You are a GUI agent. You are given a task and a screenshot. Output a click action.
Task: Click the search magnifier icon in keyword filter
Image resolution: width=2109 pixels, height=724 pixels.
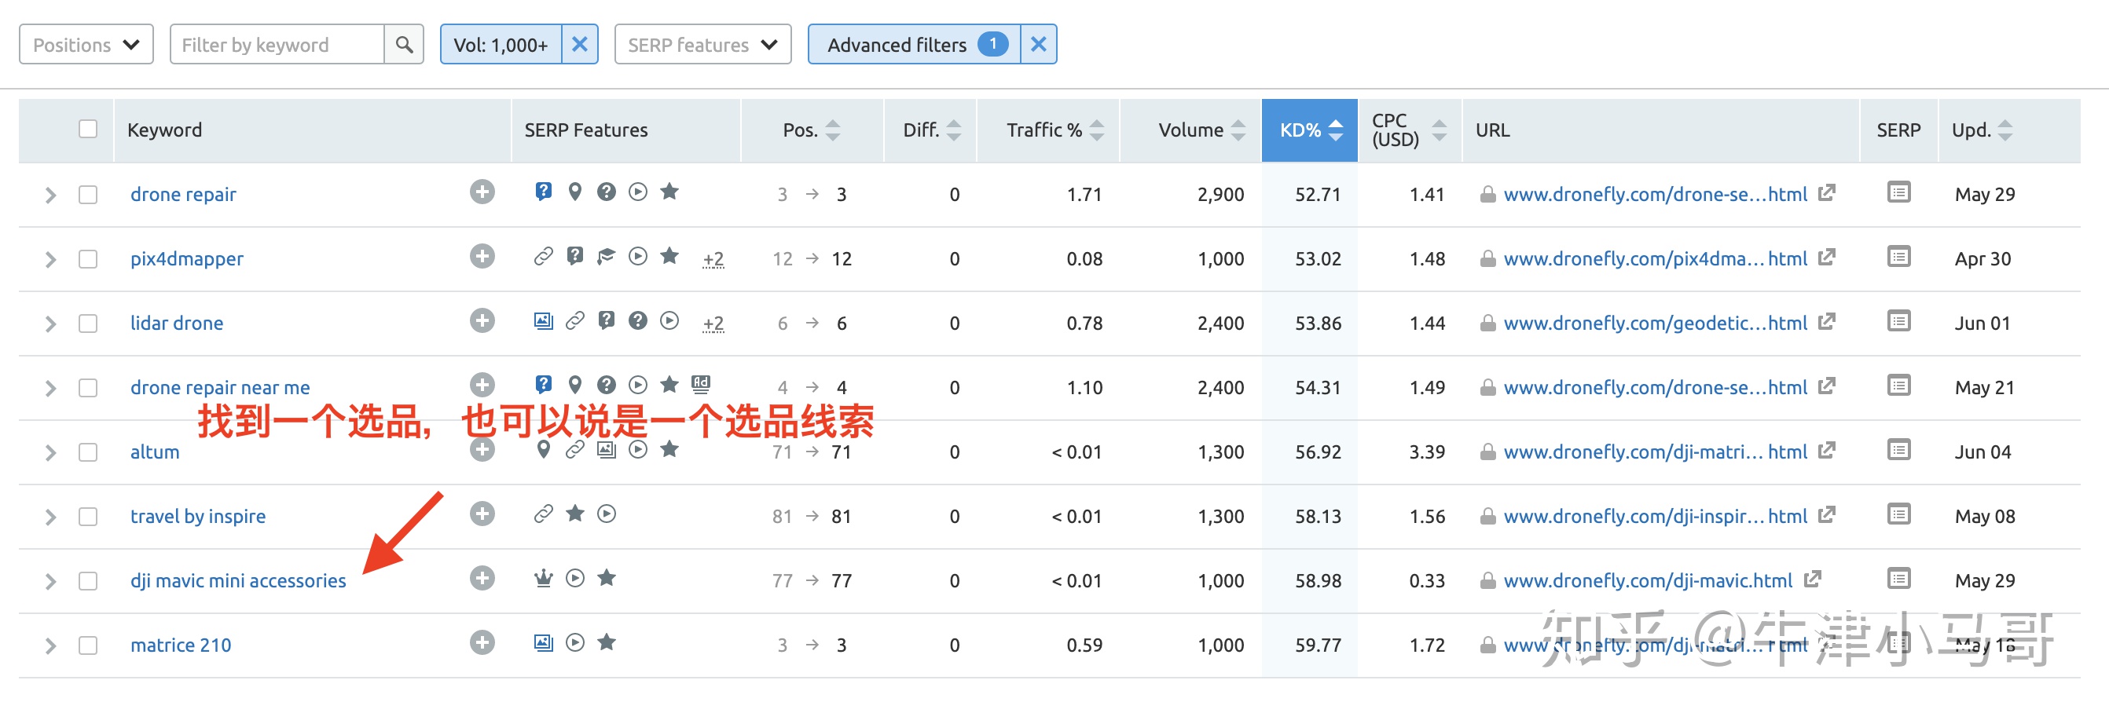coord(404,44)
